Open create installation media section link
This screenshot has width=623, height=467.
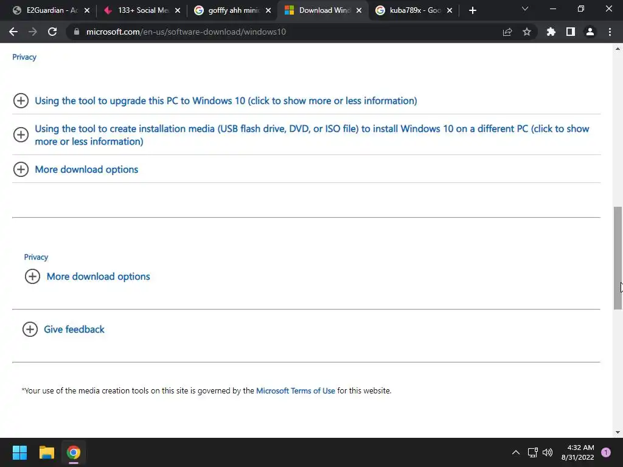click(312, 135)
